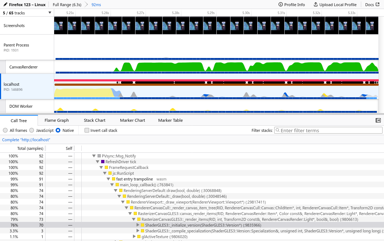This screenshot has width=384, height=241.
Task: Collapse RenderingServerDefault::draw(bool, double) node
Action: [x=116, y=191]
